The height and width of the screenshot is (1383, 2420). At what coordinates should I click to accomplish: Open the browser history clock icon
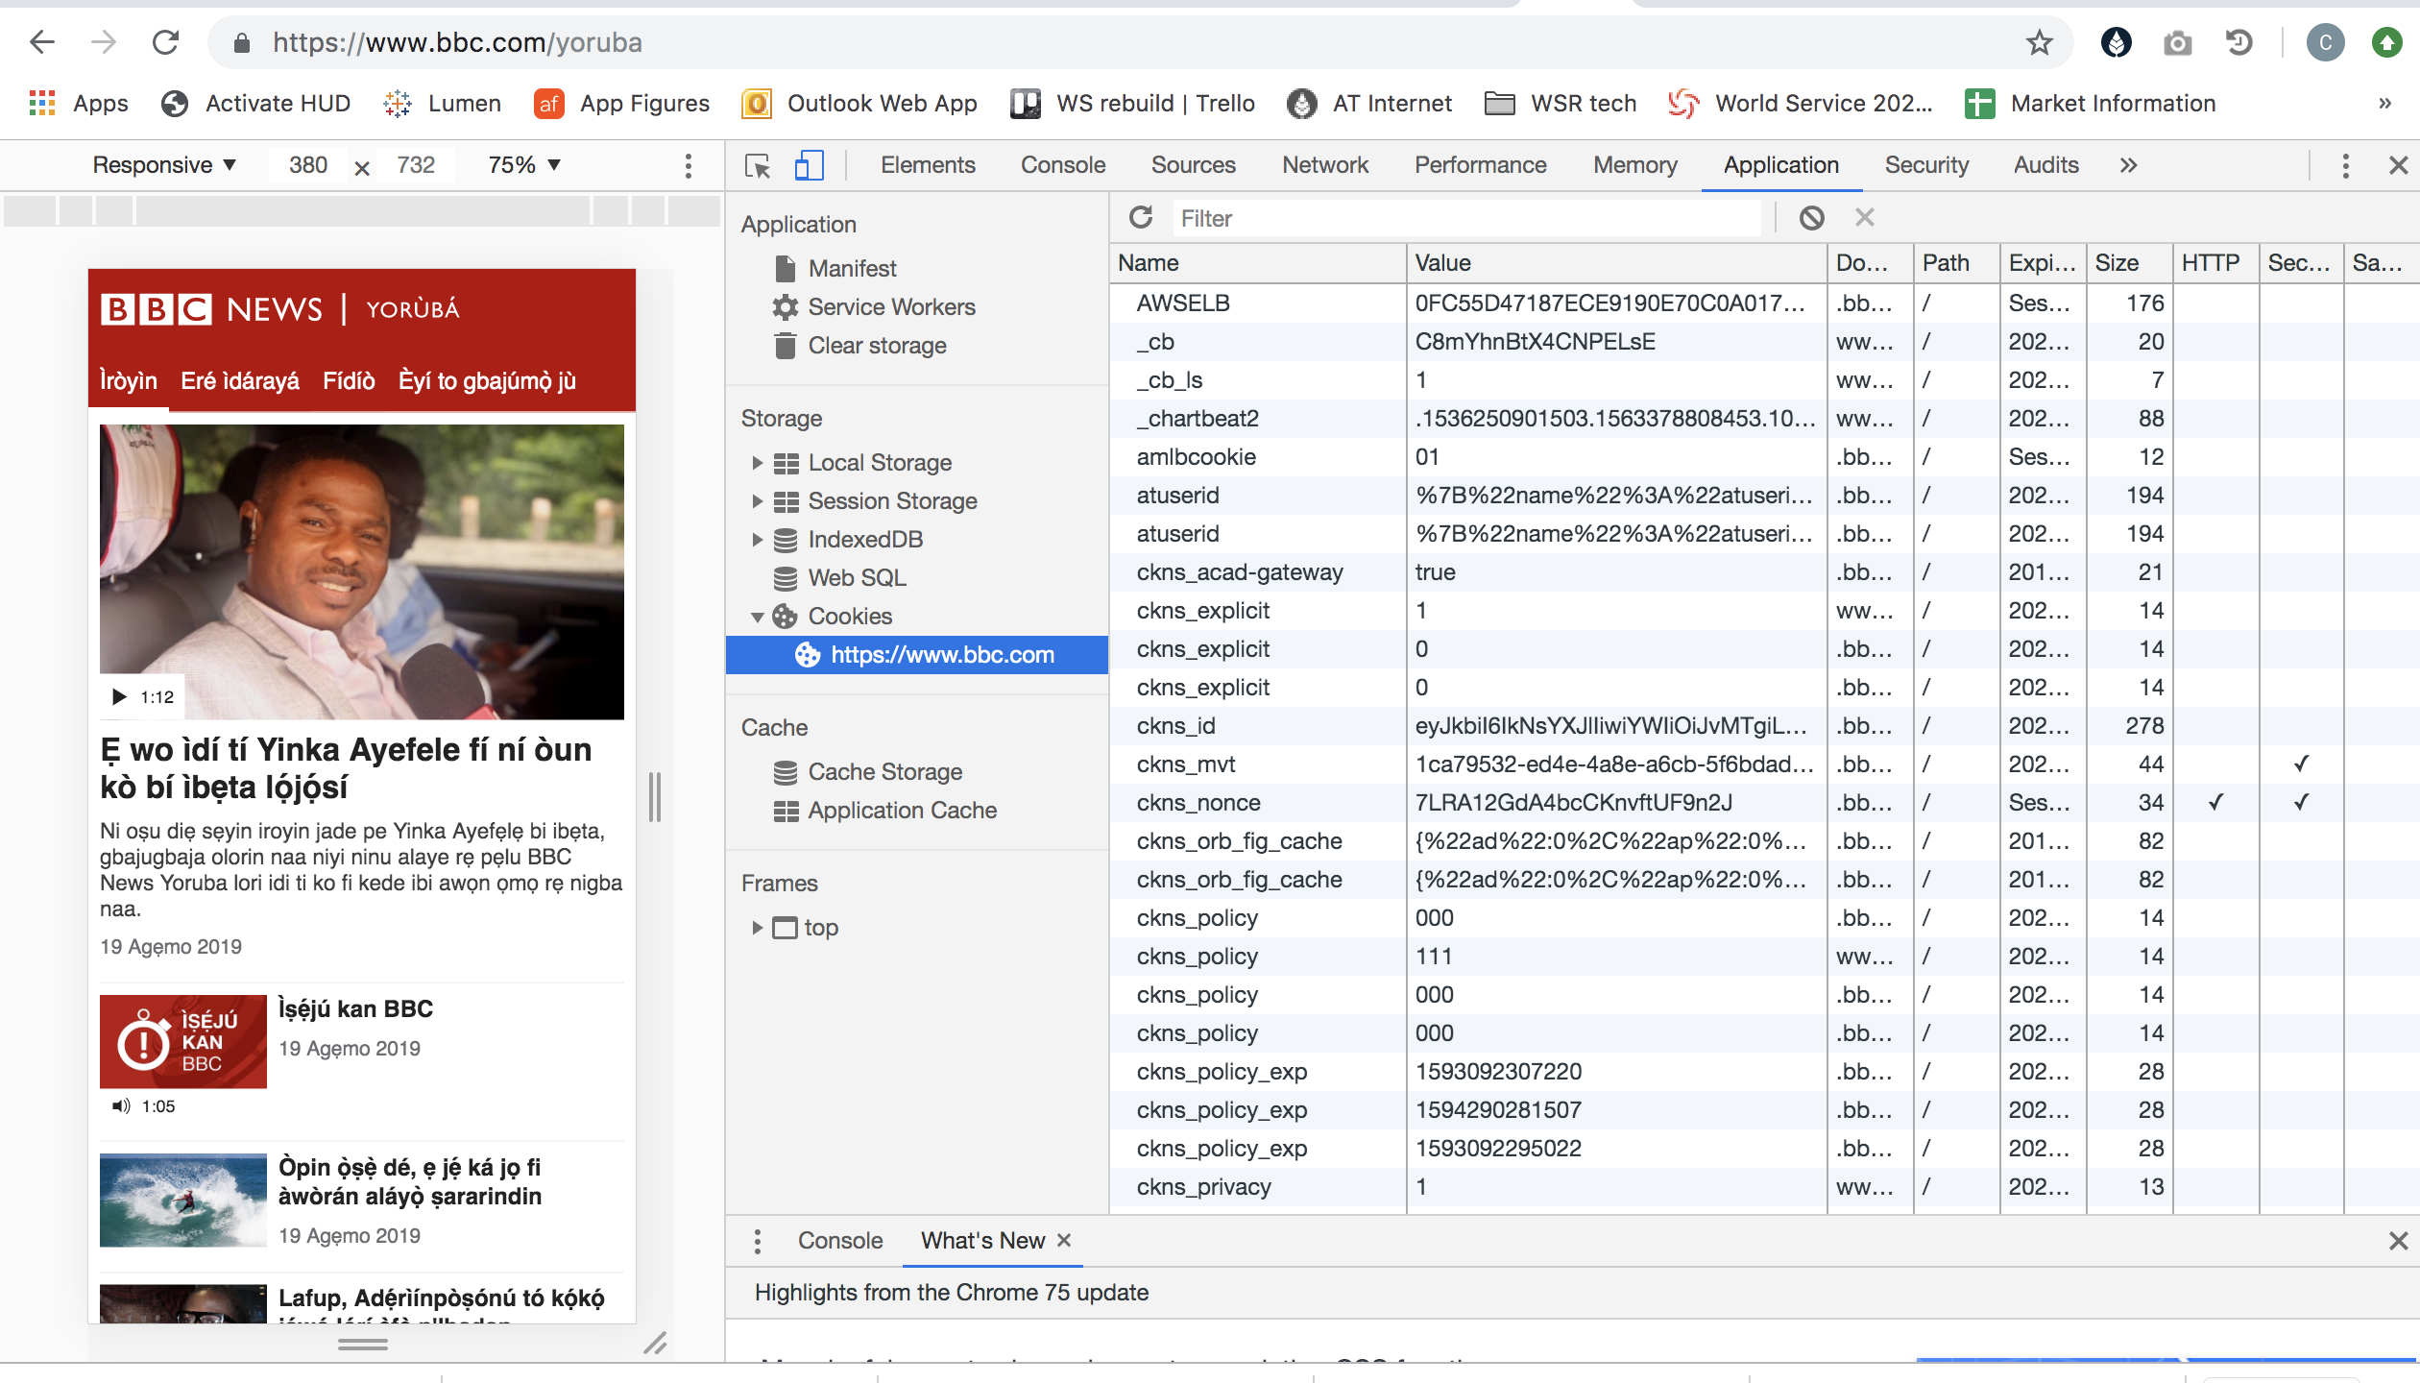2238,42
